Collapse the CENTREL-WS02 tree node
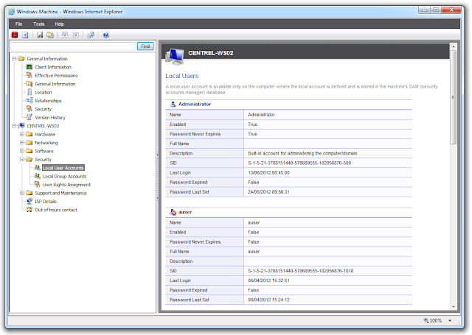472x335 pixels. click(x=14, y=126)
